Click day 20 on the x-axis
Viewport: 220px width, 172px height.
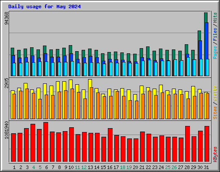coord(135,167)
